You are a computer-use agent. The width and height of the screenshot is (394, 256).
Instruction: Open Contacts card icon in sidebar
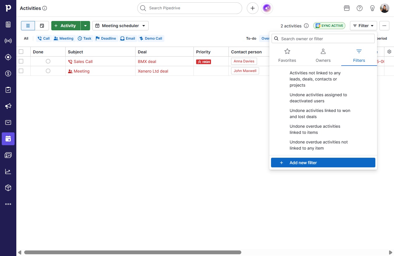[x=8, y=155]
